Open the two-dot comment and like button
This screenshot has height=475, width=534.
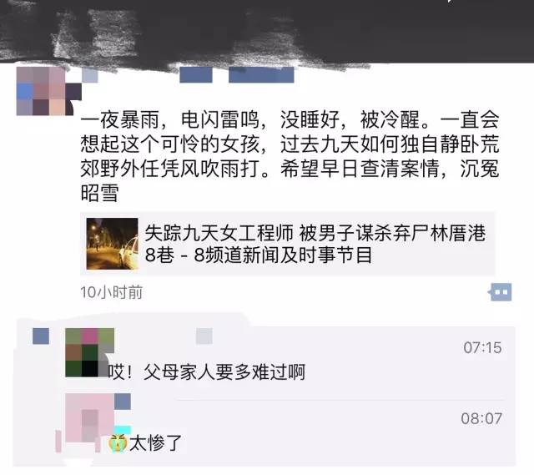(x=501, y=292)
